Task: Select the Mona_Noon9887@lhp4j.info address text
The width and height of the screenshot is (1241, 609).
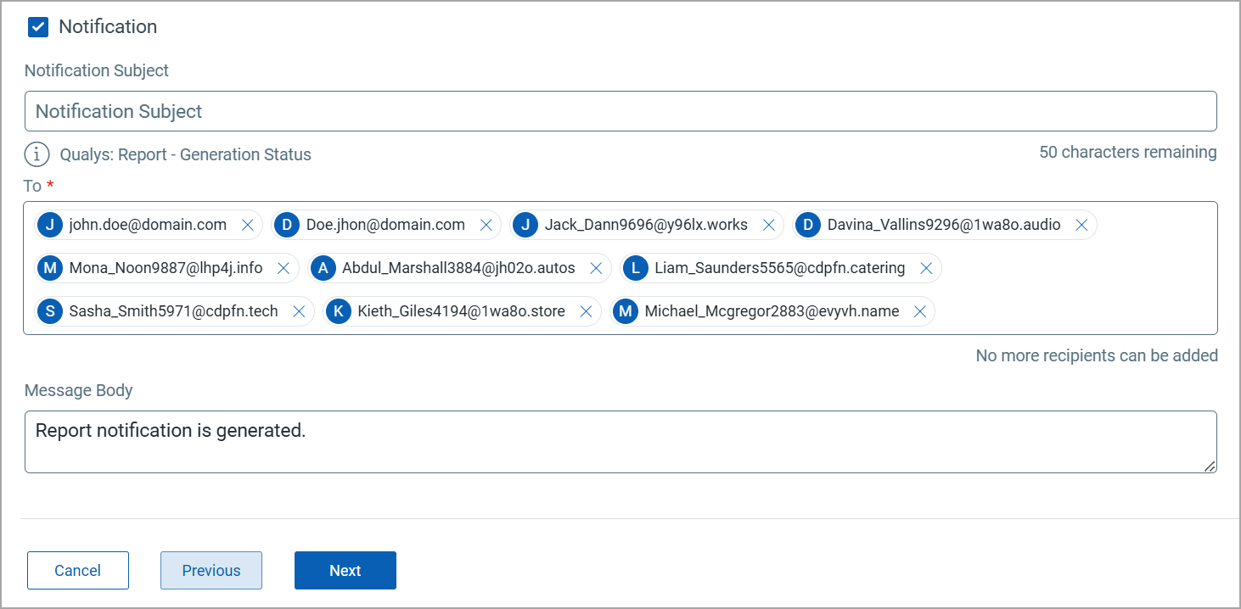Action: click(166, 268)
